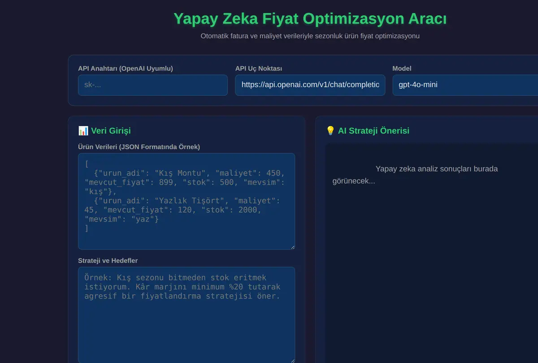Click the lightbulb icon beside AI Strateji Önerisi

[330, 131]
